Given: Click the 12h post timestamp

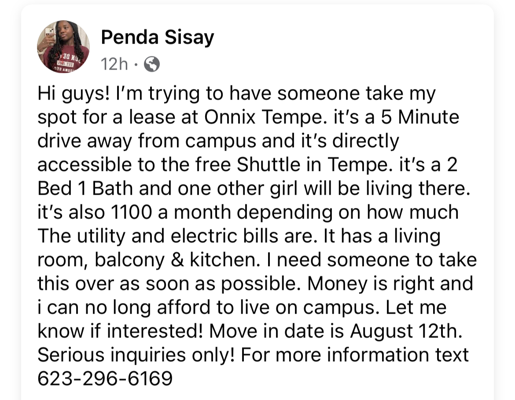Looking at the screenshot, I should click(114, 65).
